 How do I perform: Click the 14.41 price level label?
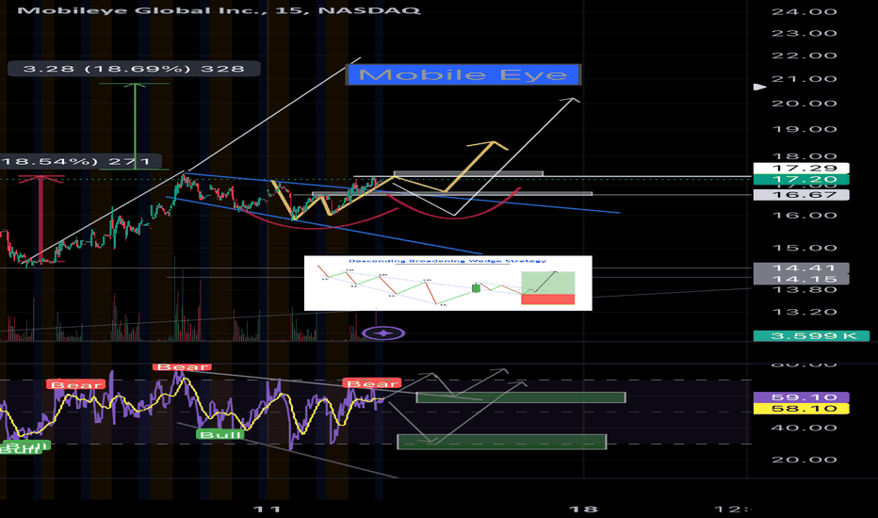click(x=801, y=268)
